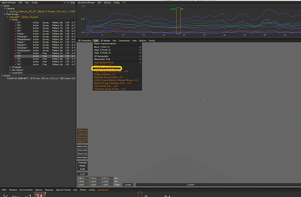Screen dimensions: 301x197
Task: Click the Subdivide button
Action: pyautogui.click(x=82, y=134)
